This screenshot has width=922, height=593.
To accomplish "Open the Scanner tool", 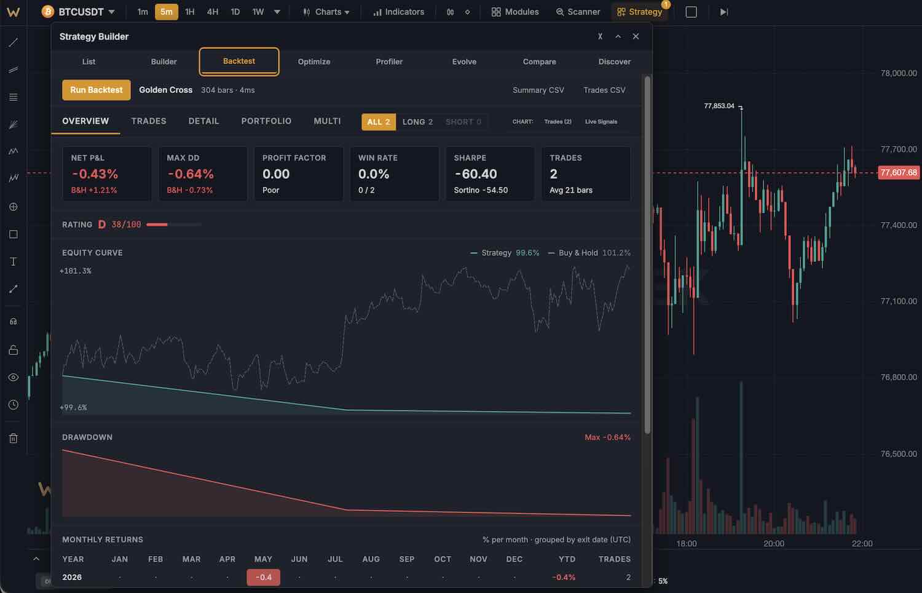I will tap(578, 12).
